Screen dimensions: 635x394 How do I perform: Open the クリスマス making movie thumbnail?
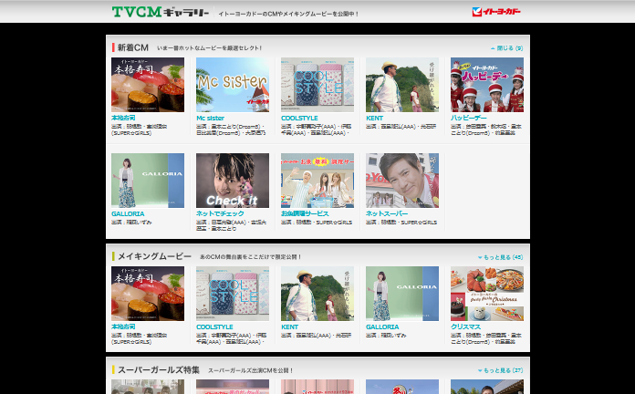[x=487, y=294]
